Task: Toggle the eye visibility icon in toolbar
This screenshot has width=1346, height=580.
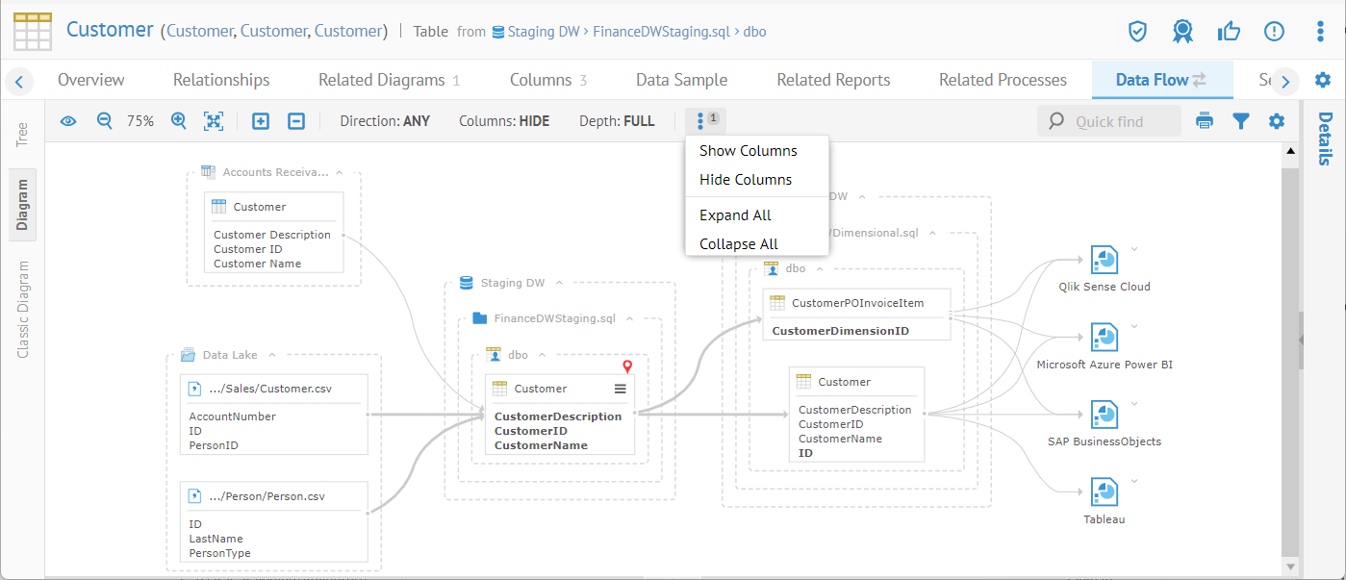Action: [68, 121]
